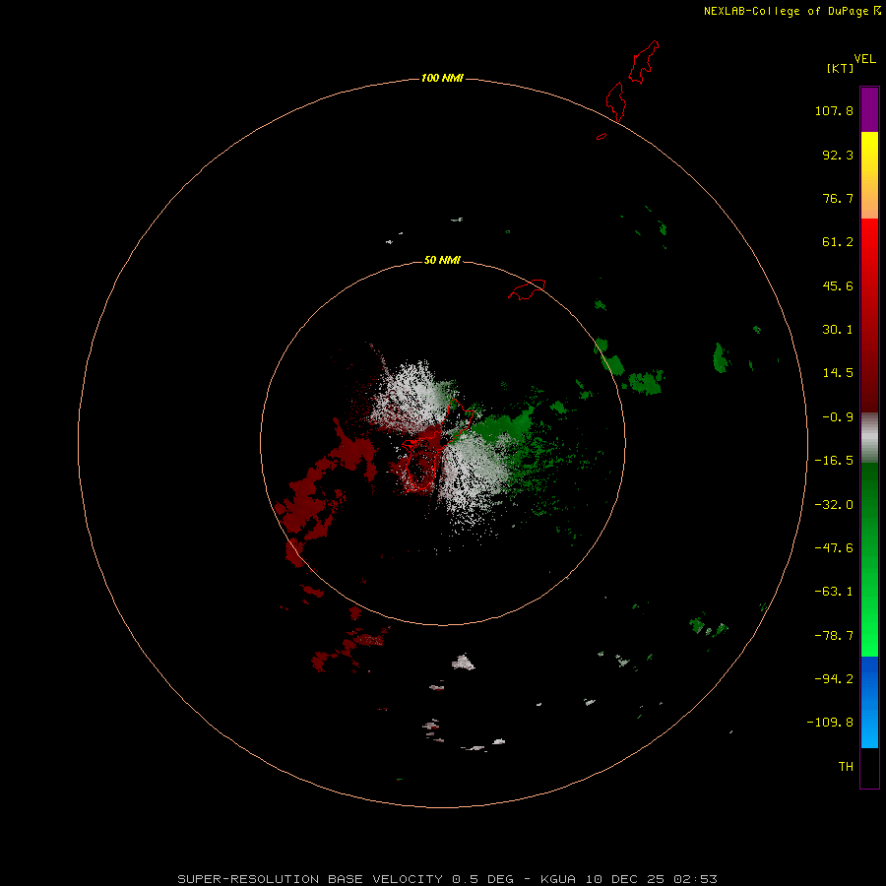Click the 92.3 legend value
886x886 pixels.
tap(838, 155)
